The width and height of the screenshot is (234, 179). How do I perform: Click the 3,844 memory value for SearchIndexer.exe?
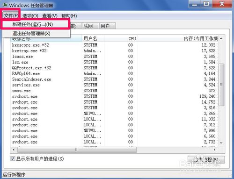click(x=210, y=79)
